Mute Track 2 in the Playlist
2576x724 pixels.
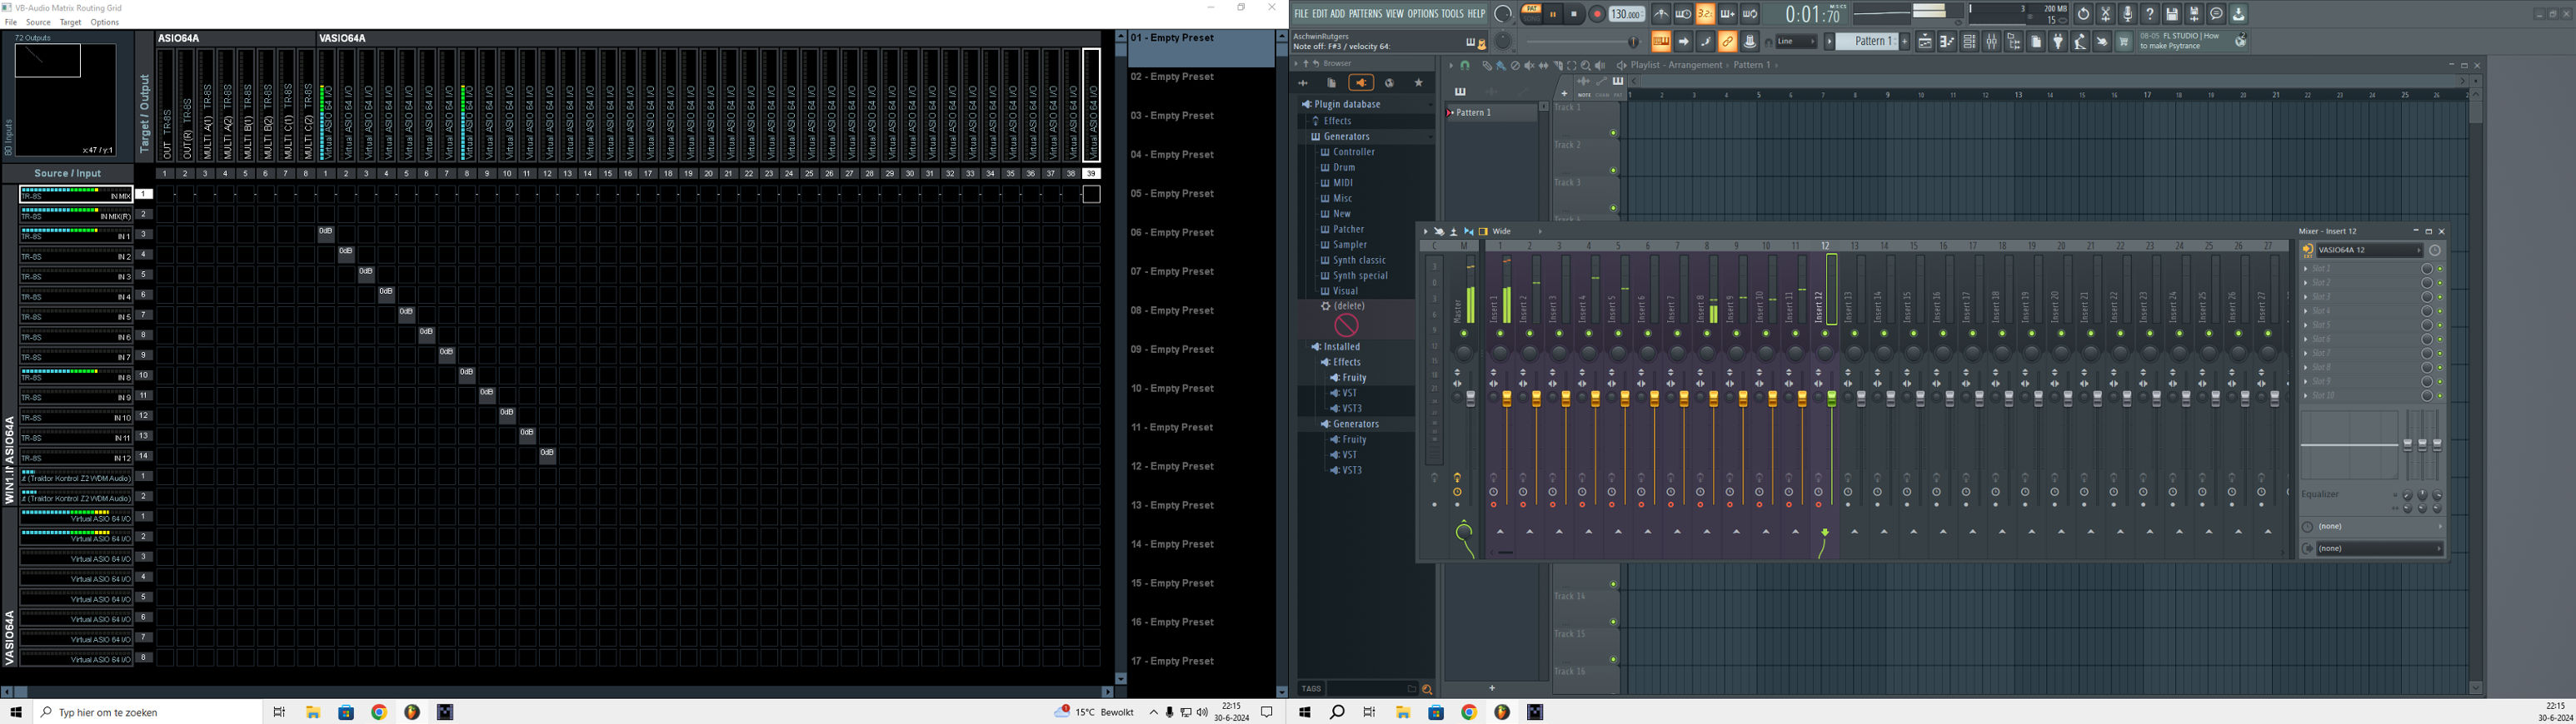1613,171
